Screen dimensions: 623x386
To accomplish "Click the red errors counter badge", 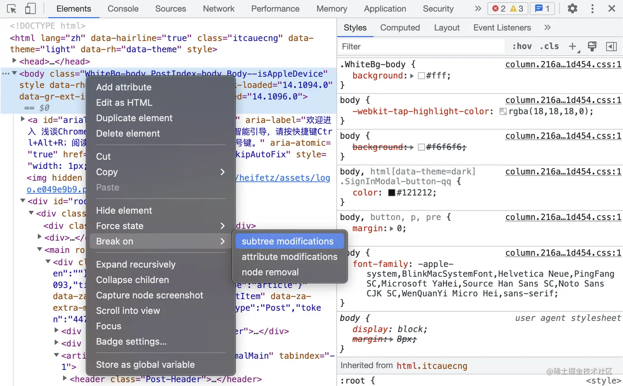I will (x=499, y=9).
